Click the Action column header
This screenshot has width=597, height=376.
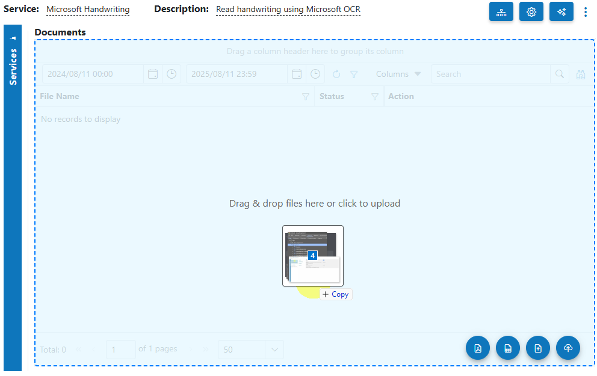[x=401, y=97]
